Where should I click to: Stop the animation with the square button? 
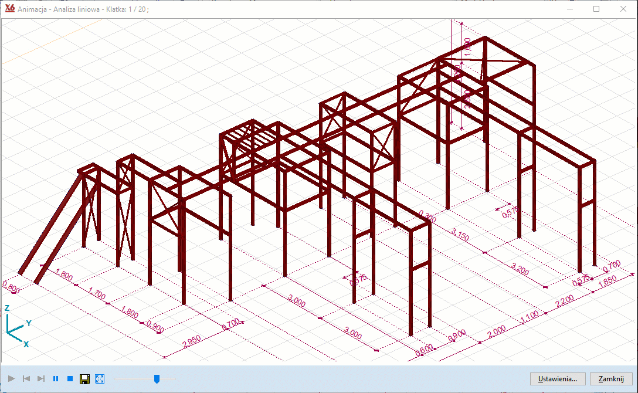click(70, 379)
